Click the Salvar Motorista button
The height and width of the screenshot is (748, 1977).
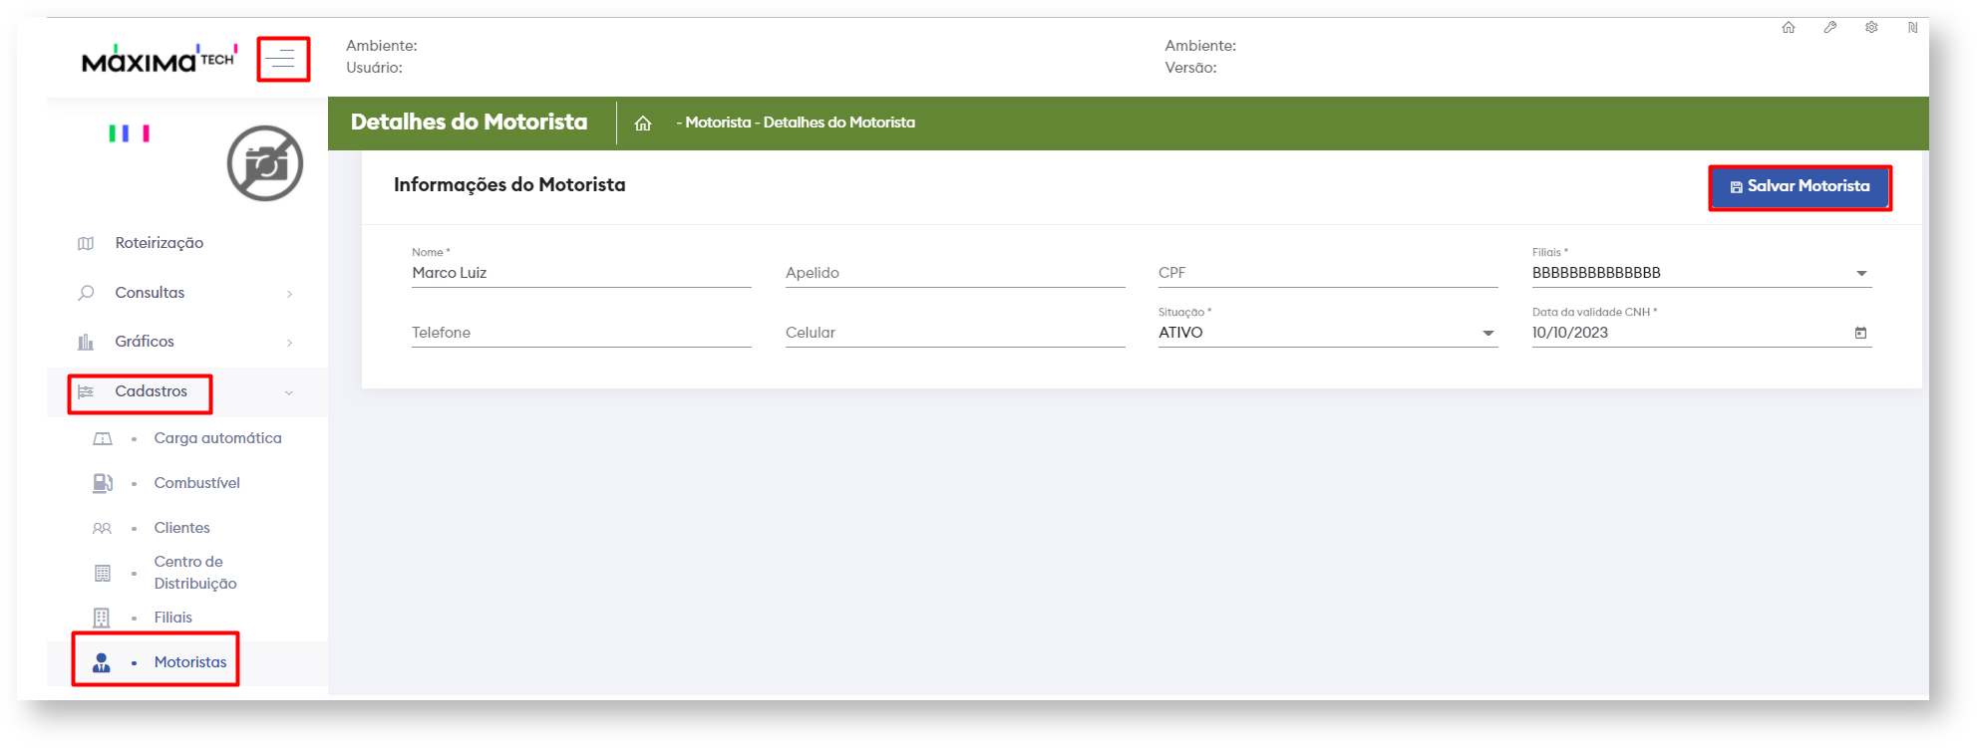click(1800, 187)
